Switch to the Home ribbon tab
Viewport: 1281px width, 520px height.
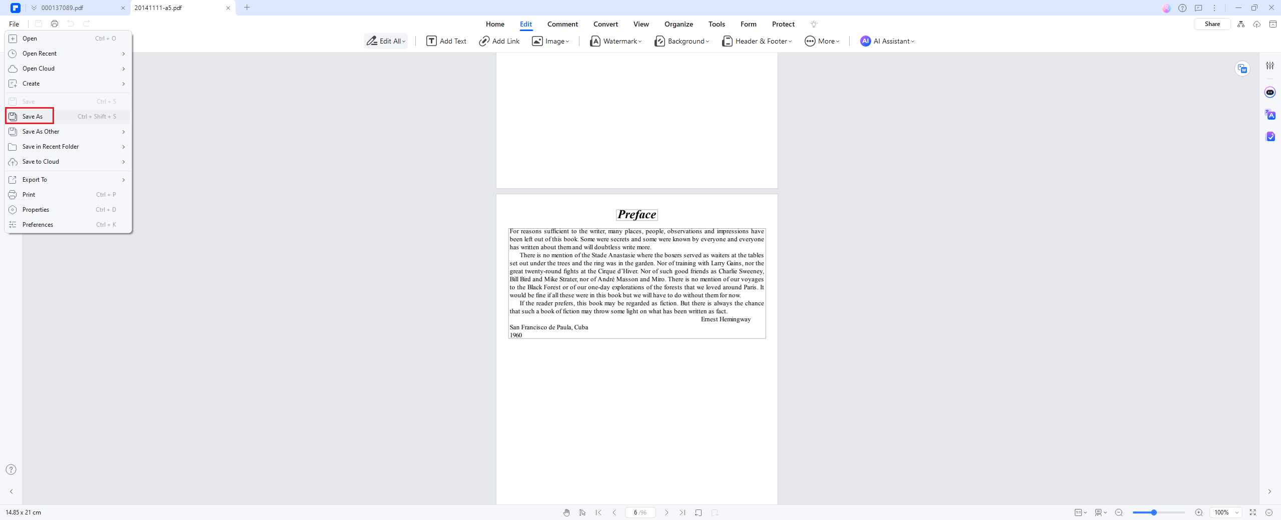tap(495, 24)
